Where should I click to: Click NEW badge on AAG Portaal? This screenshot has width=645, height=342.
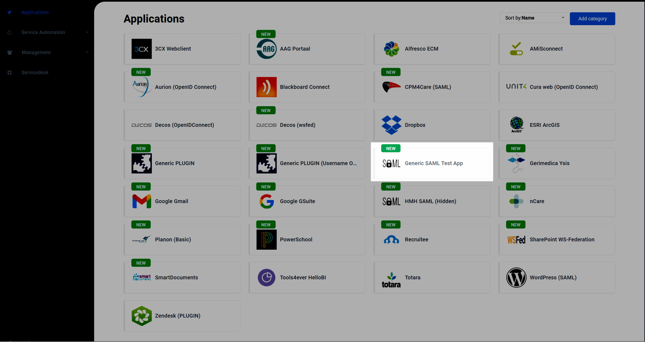[x=266, y=34]
